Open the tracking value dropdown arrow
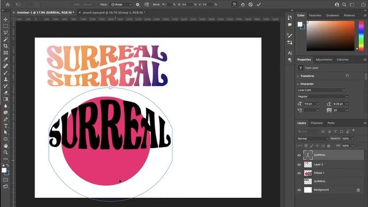 347,110
